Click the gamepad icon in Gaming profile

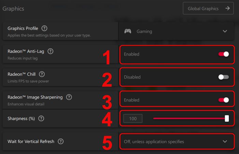click(x=128, y=31)
